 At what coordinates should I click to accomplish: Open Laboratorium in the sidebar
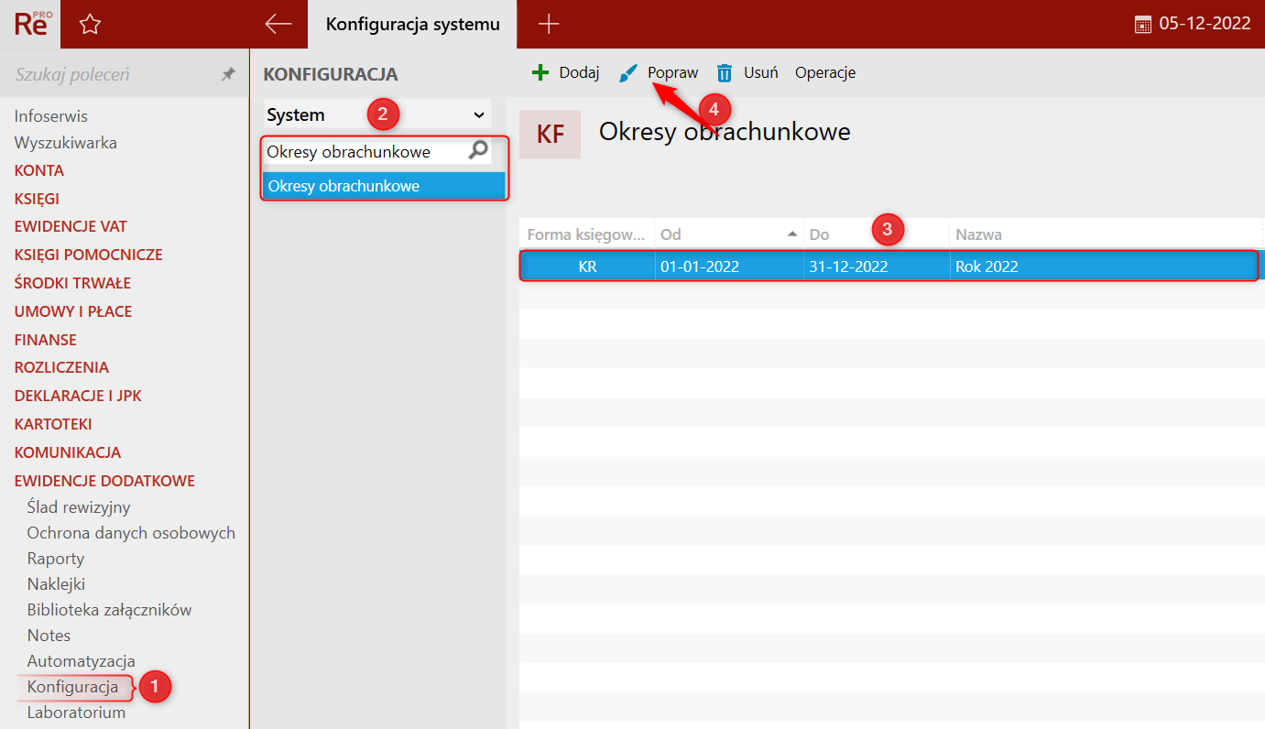pyautogui.click(x=76, y=712)
